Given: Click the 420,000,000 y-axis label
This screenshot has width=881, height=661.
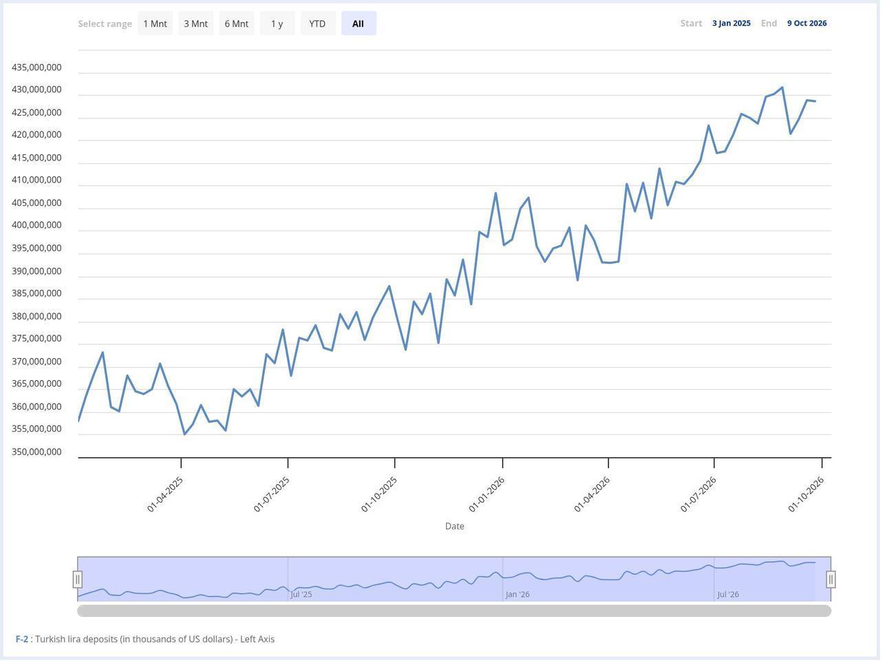Looking at the screenshot, I should (37, 135).
